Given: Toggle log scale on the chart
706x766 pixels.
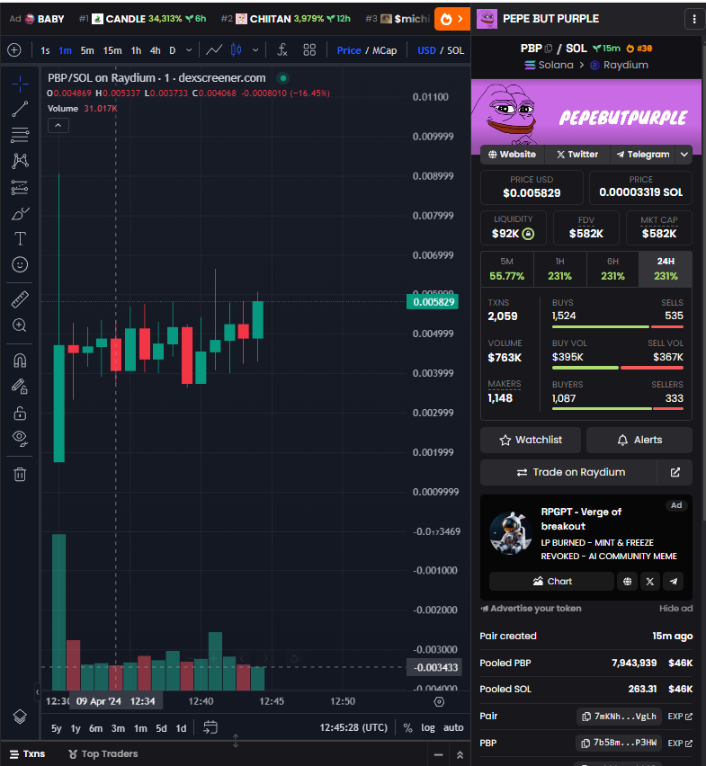Looking at the screenshot, I should coord(428,728).
